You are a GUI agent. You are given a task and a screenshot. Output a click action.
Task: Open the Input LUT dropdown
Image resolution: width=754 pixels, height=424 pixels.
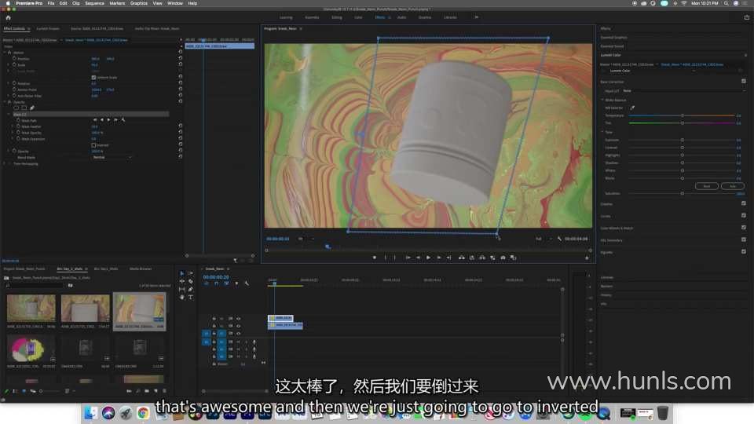tap(683, 90)
